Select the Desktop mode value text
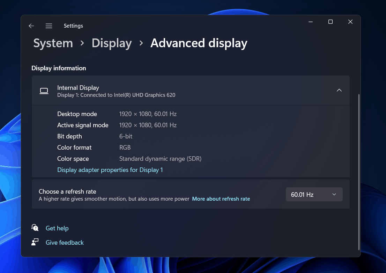386x273 pixels. 148,114
